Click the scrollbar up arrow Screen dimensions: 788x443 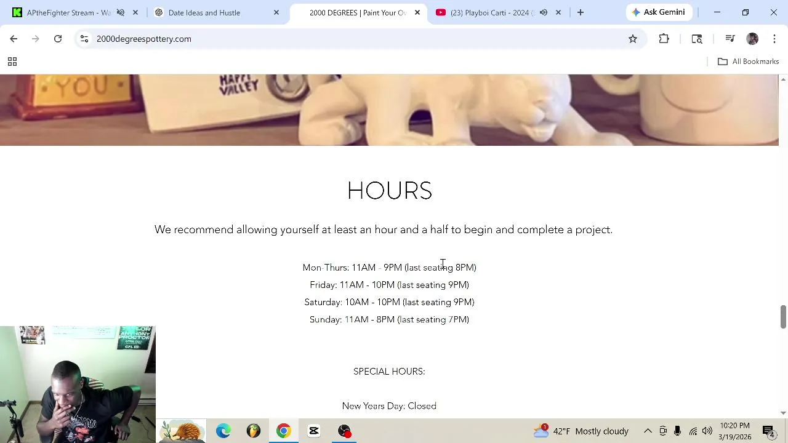[783, 79]
